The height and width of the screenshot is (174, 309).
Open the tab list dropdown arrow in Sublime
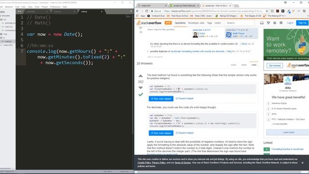click(131, 12)
